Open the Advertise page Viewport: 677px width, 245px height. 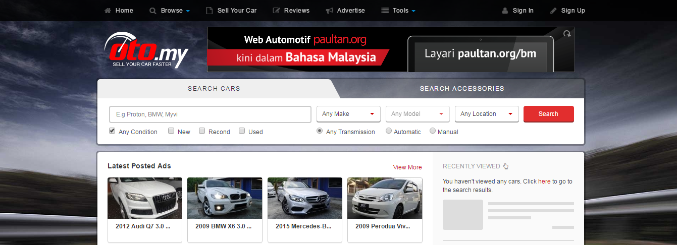coord(351,11)
